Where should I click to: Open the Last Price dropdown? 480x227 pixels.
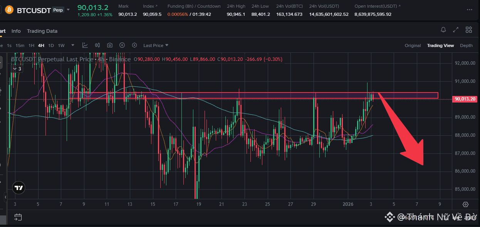click(156, 45)
